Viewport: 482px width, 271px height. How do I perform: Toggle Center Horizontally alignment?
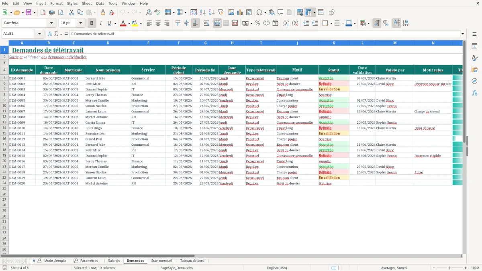tap(158, 23)
